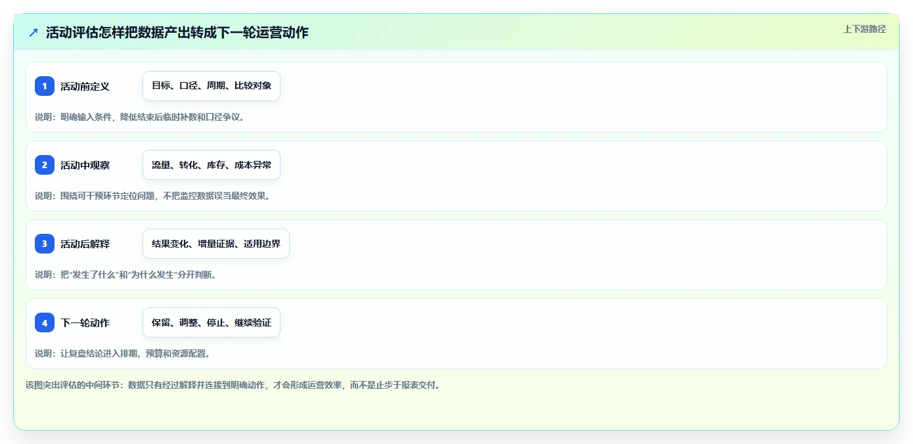Click the 结果变化、增量证据、适用边界 chip
Image resolution: width=913 pixels, height=444 pixels.
tap(216, 244)
